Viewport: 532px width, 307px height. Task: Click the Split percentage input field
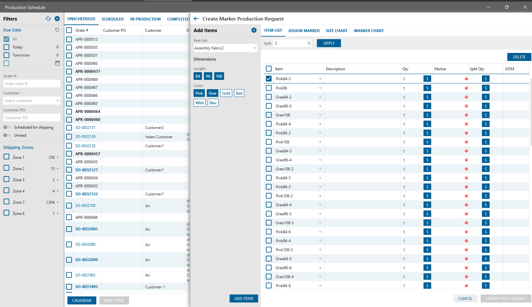[x=290, y=43]
